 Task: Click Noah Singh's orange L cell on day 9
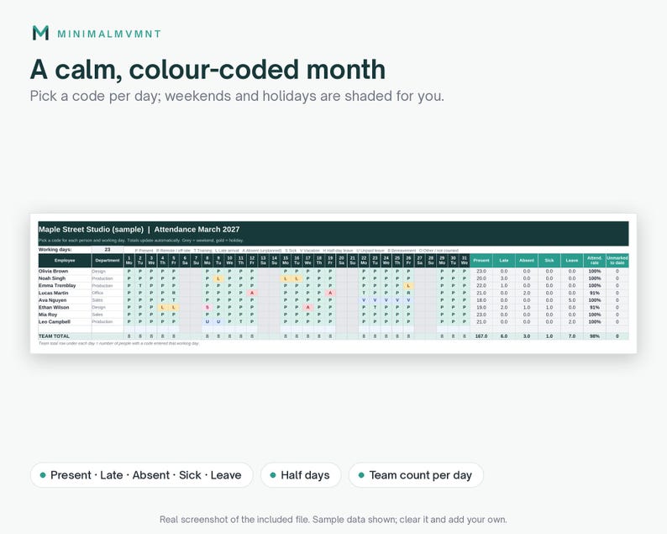click(x=218, y=278)
